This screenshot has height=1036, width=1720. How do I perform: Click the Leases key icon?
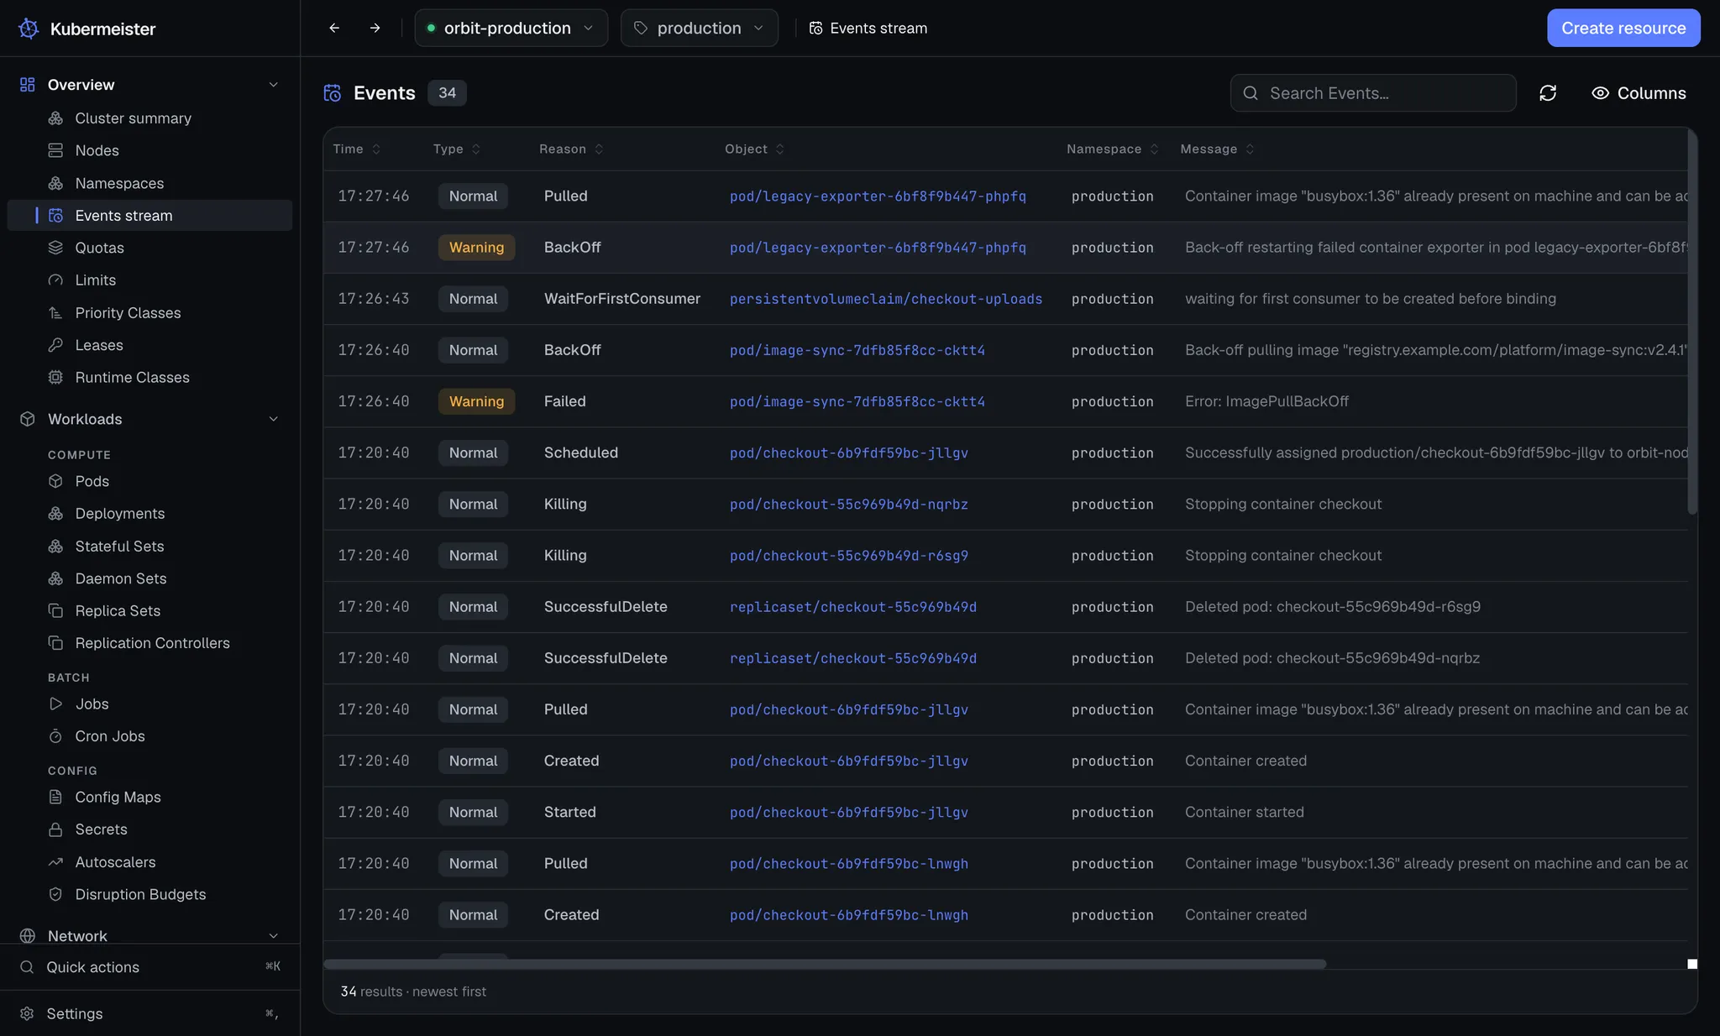55,345
